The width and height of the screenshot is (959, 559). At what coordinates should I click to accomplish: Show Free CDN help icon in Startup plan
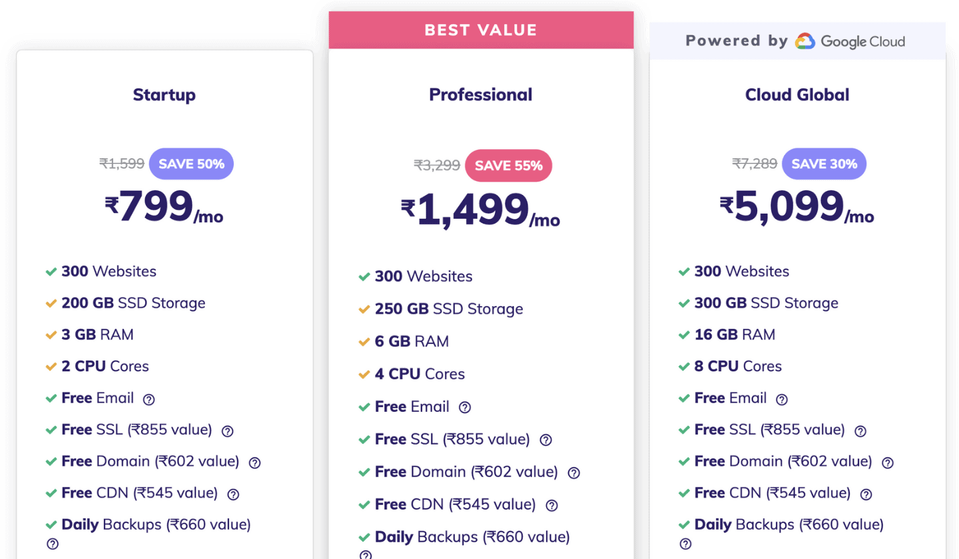[233, 494]
